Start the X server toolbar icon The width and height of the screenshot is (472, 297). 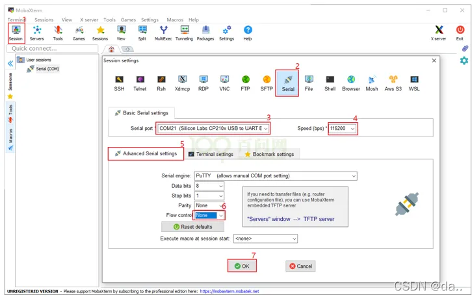(x=439, y=32)
